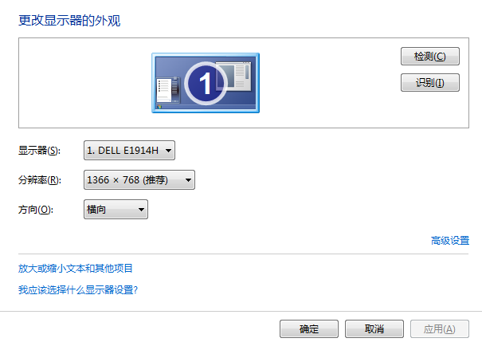Select the monitor 1 display thumbnail
Image resolution: width=482 pixels, height=350 pixels.
pyautogui.click(x=206, y=83)
